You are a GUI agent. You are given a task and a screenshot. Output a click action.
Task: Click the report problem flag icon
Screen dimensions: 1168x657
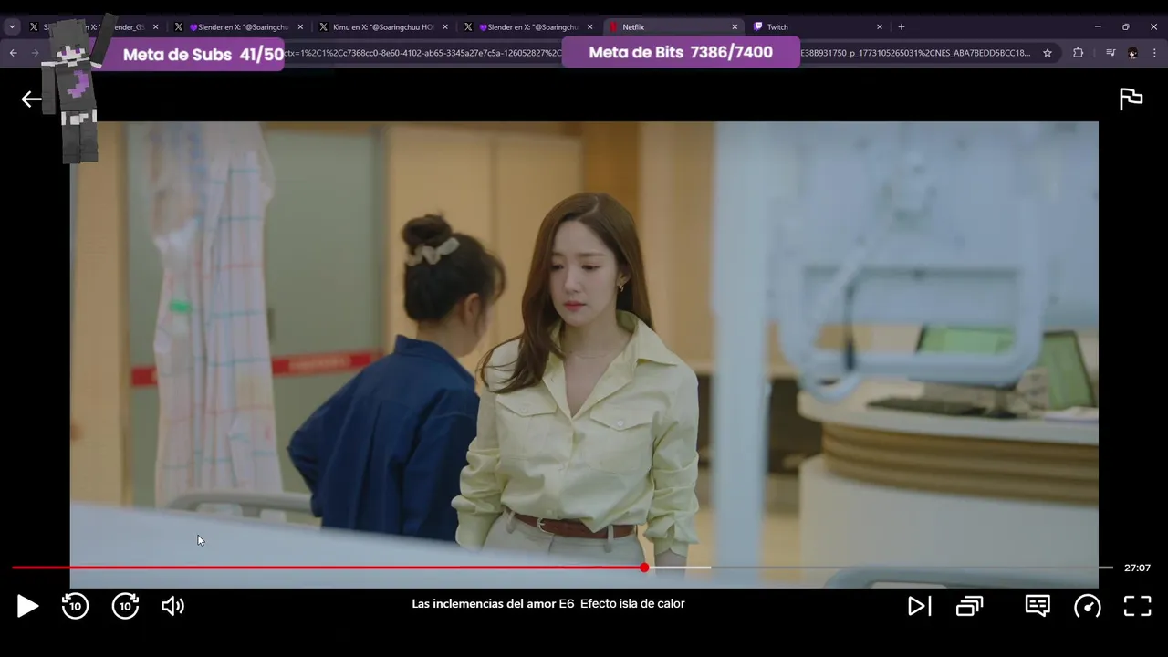point(1131,99)
